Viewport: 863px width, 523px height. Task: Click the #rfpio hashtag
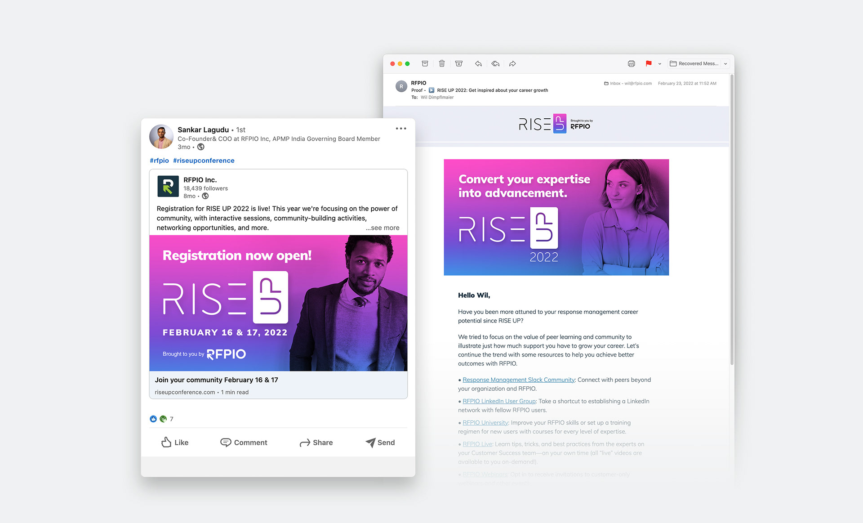[x=159, y=161]
